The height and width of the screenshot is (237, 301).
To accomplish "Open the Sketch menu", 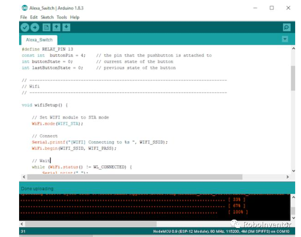I will [x=47, y=17].
